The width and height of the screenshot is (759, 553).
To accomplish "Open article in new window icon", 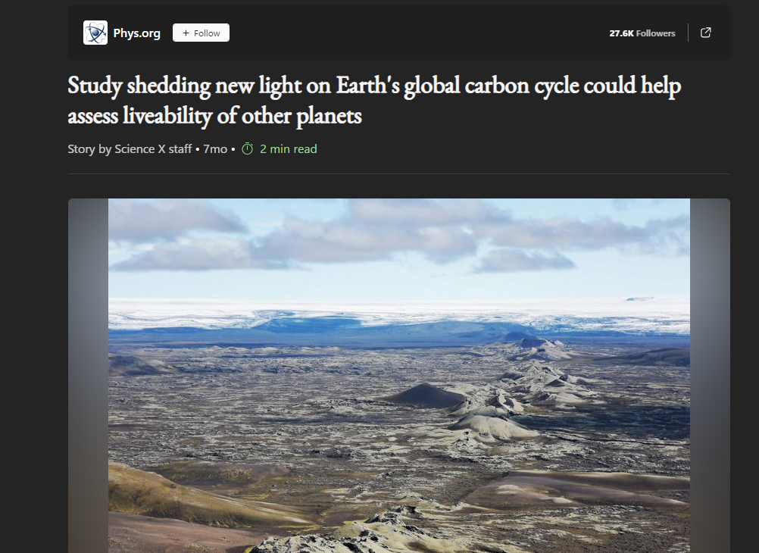I will coord(706,33).
